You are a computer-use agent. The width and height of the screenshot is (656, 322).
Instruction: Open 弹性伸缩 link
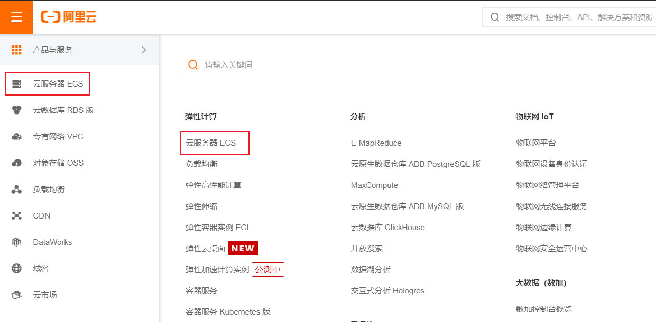click(x=201, y=206)
